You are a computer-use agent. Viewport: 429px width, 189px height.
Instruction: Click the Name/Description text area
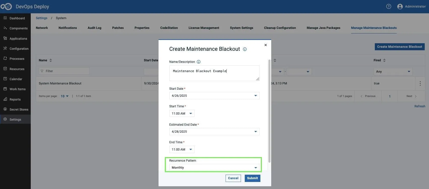pyautogui.click(x=214, y=73)
